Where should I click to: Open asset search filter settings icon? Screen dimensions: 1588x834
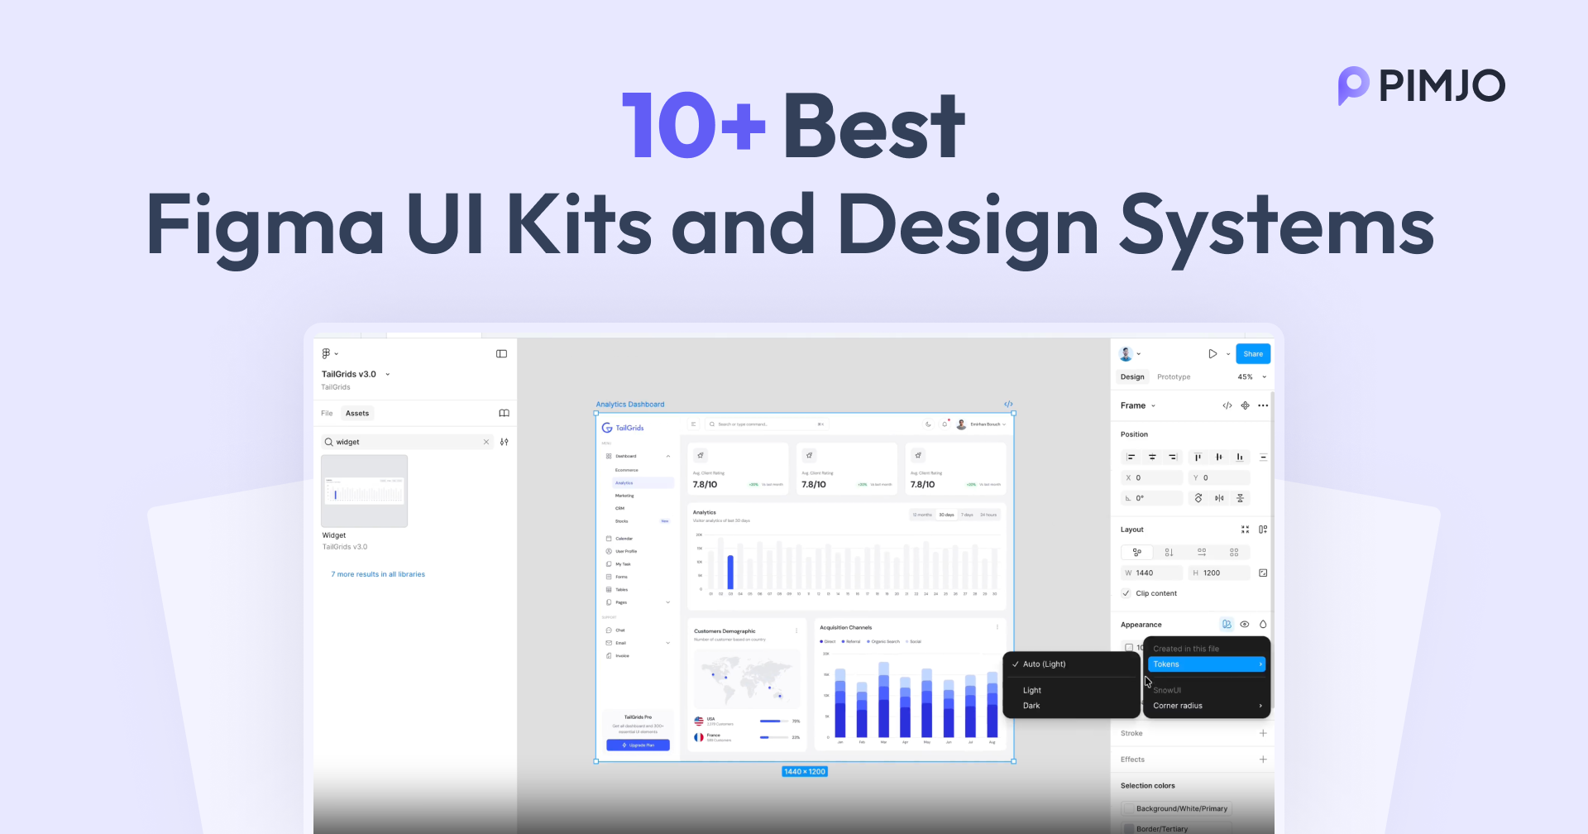point(505,442)
